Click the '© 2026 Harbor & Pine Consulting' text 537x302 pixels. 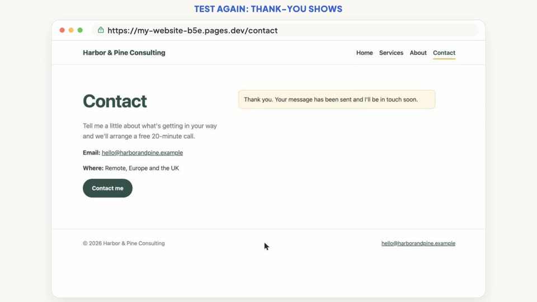[x=124, y=243]
